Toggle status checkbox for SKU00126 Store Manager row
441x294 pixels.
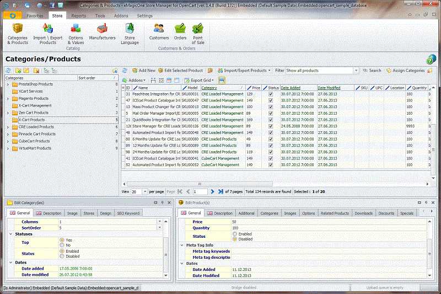click(271, 126)
